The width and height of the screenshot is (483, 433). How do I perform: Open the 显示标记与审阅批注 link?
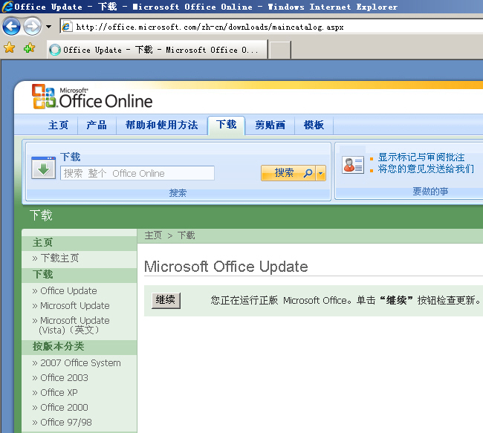(421, 157)
